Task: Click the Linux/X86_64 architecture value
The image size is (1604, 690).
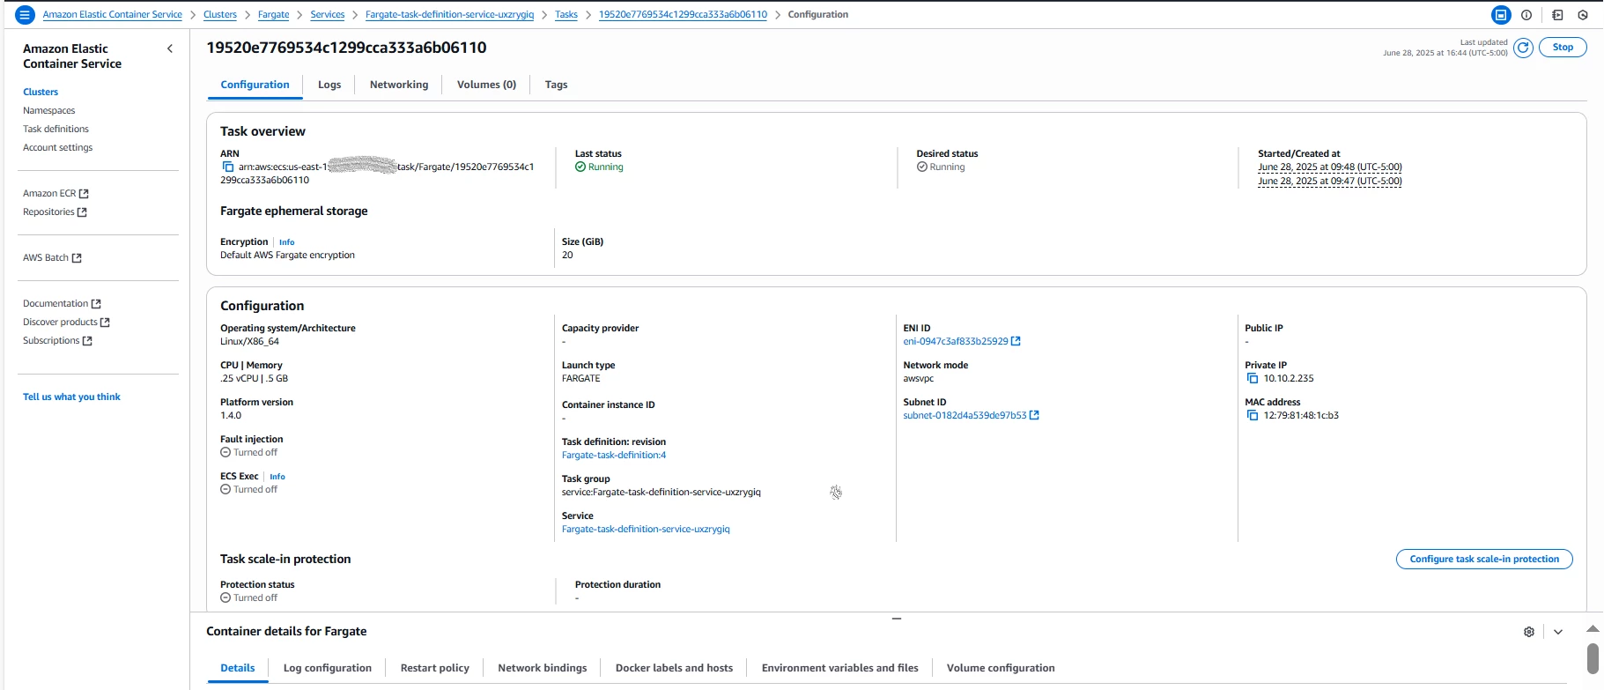Action: point(249,341)
